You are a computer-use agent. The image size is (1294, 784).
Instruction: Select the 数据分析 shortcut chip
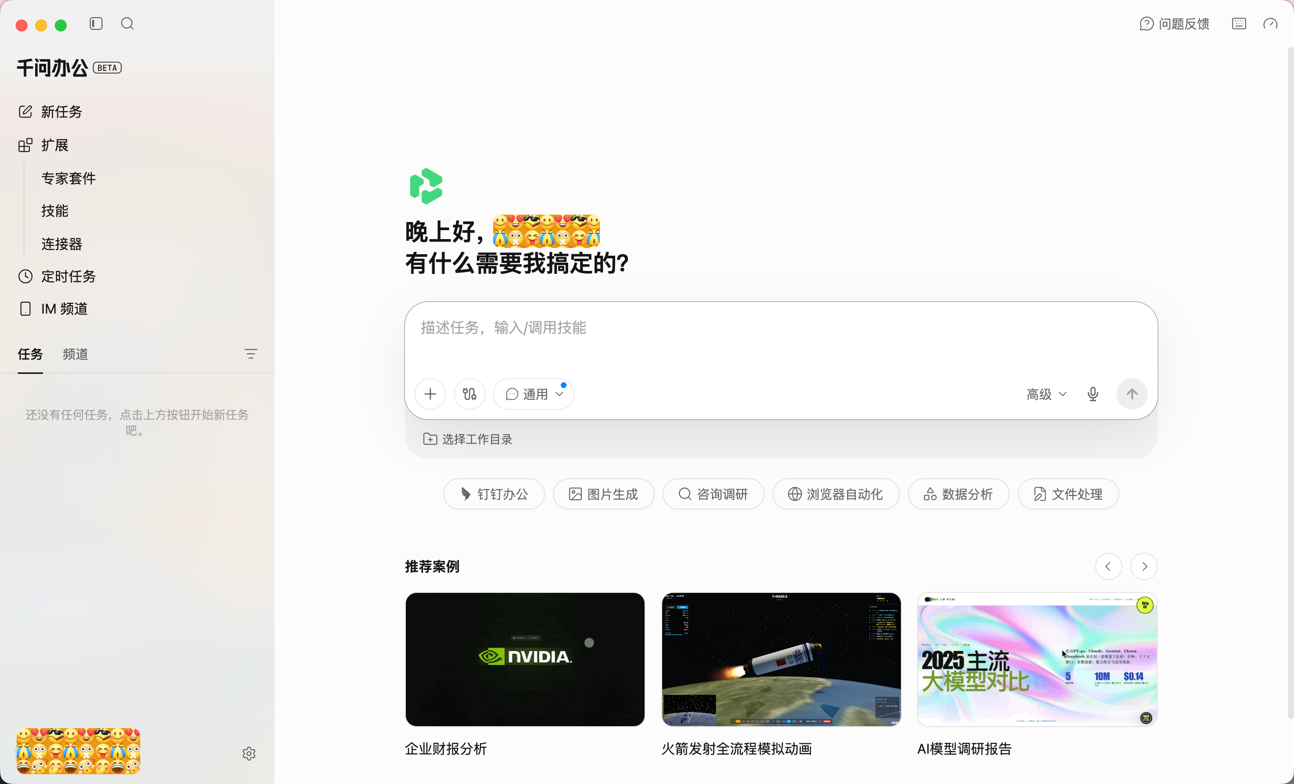coord(958,494)
